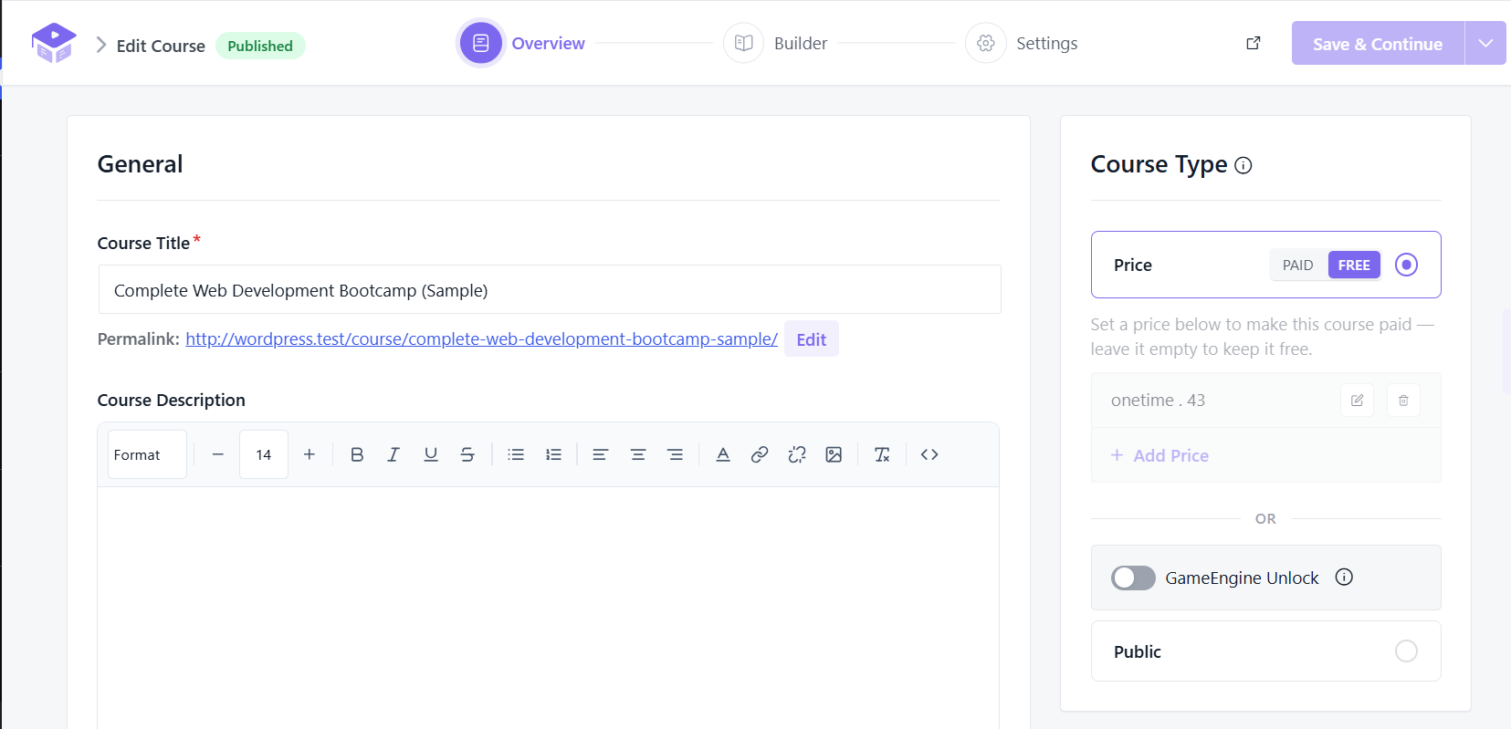The width and height of the screenshot is (1511, 729).
Task: Remove link from selected text
Action: (x=797, y=454)
